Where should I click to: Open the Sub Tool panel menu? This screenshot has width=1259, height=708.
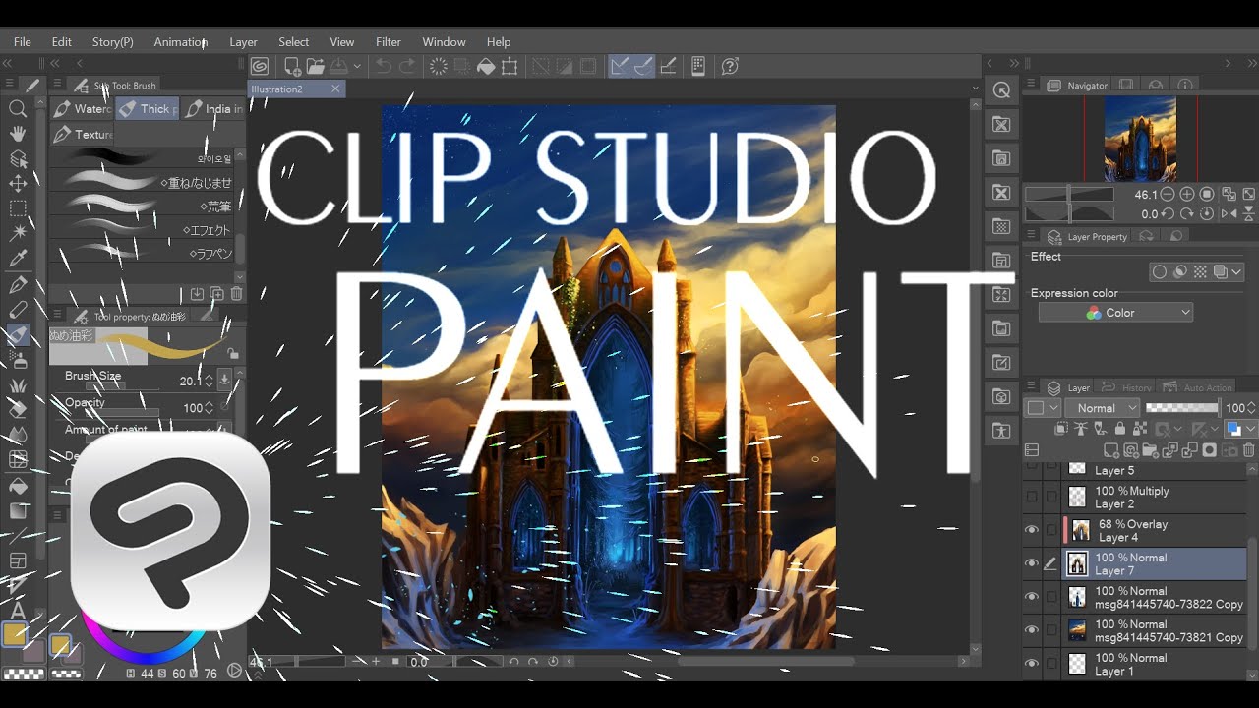click(x=56, y=85)
